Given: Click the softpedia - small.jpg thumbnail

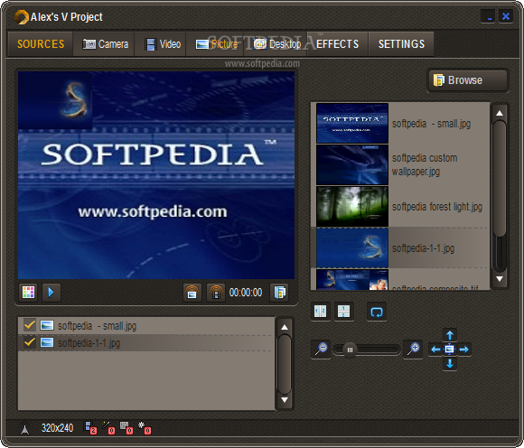Looking at the screenshot, I should point(352,123).
